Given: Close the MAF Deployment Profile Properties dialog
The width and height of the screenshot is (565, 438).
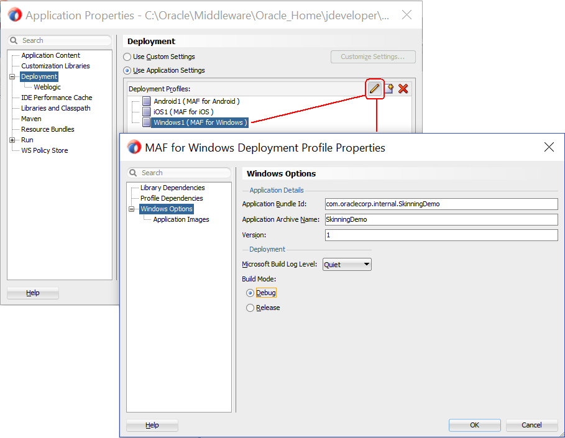Looking at the screenshot, I should (x=549, y=147).
